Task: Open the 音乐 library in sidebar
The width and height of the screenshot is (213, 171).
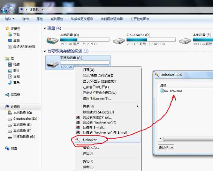Action: [14, 83]
